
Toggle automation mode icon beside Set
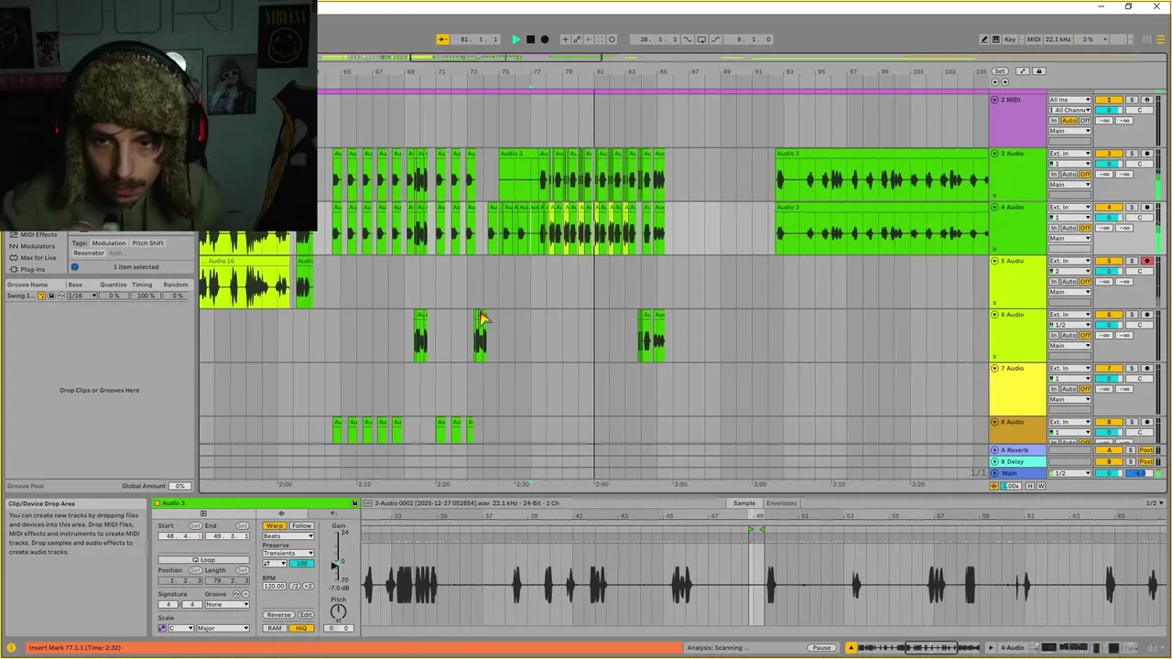(1023, 71)
